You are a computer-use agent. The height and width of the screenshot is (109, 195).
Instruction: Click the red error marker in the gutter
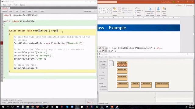pos(2,43)
